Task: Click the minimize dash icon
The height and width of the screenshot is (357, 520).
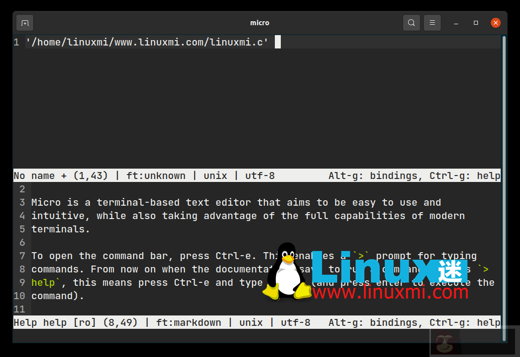Action: (456, 23)
